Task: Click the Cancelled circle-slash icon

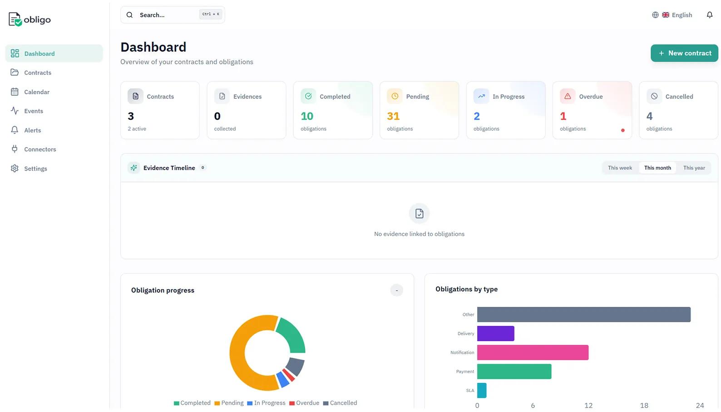Action: 654,96
